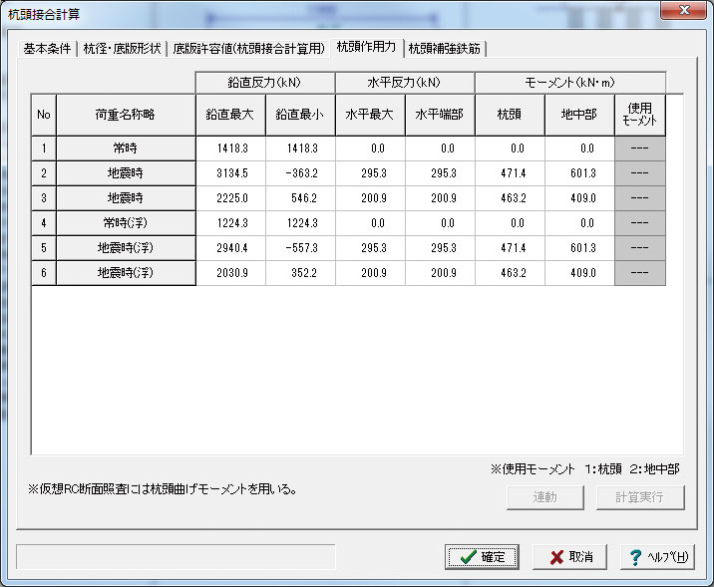Image resolution: width=714 pixels, height=587 pixels.
Task: Confirm with the 確定 button
Action: pos(482,557)
